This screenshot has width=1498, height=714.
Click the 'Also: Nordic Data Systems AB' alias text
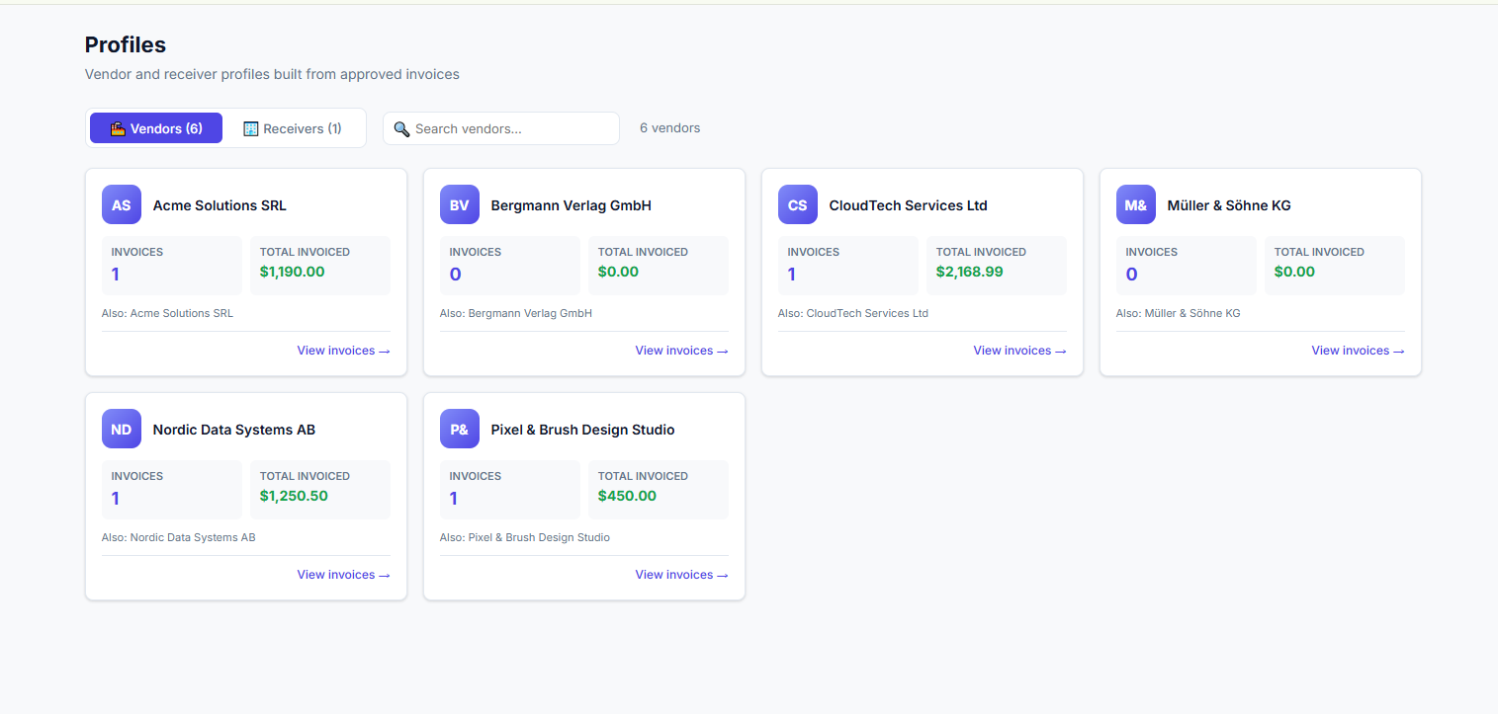(179, 537)
